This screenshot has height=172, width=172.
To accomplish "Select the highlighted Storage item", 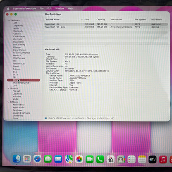I will [24, 80].
